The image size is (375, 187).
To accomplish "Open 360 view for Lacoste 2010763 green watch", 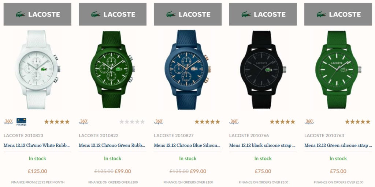I will click(x=309, y=122).
